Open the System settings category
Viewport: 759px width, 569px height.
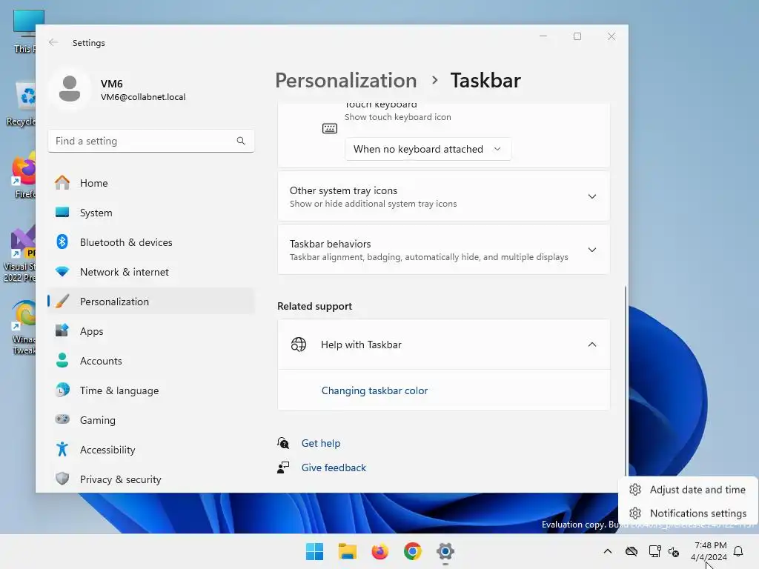(x=151, y=213)
